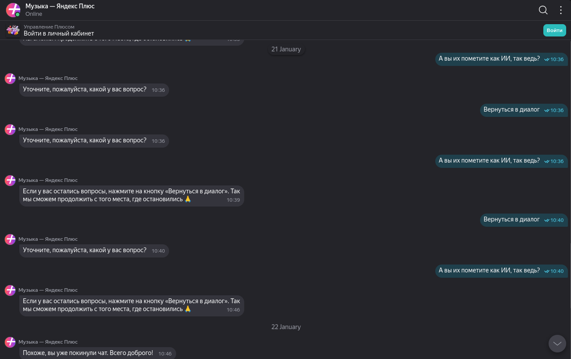Screen dimensions: 571x359
Task: Click the sender name above the Похоже message
Action: point(48,342)
